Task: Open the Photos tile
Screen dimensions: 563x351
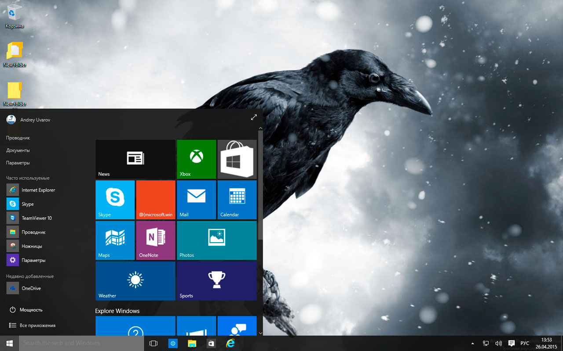Action: pyautogui.click(x=217, y=240)
